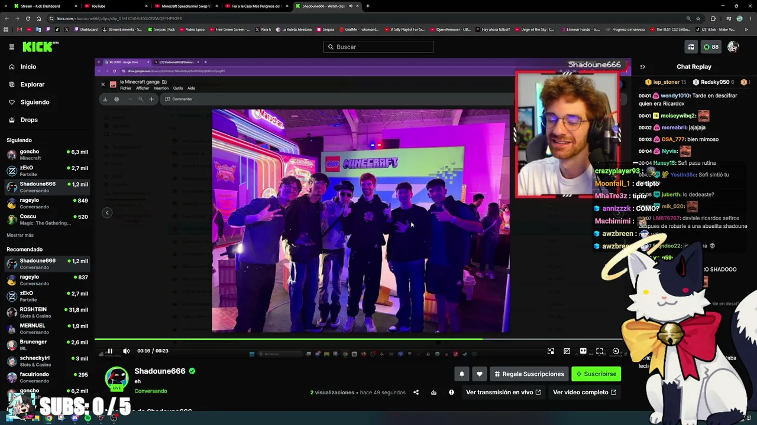Open the Video Épico bookmark
This screenshot has width=757, height=425.
click(x=192, y=30)
